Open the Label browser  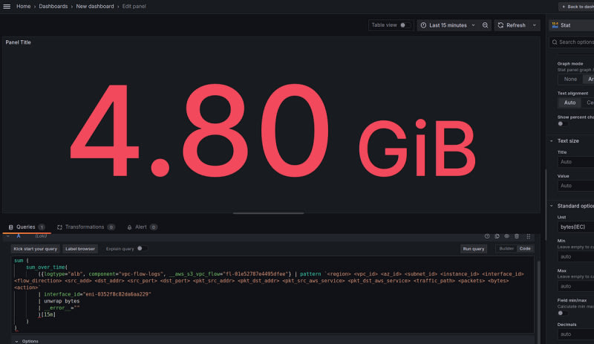coord(79,249)
